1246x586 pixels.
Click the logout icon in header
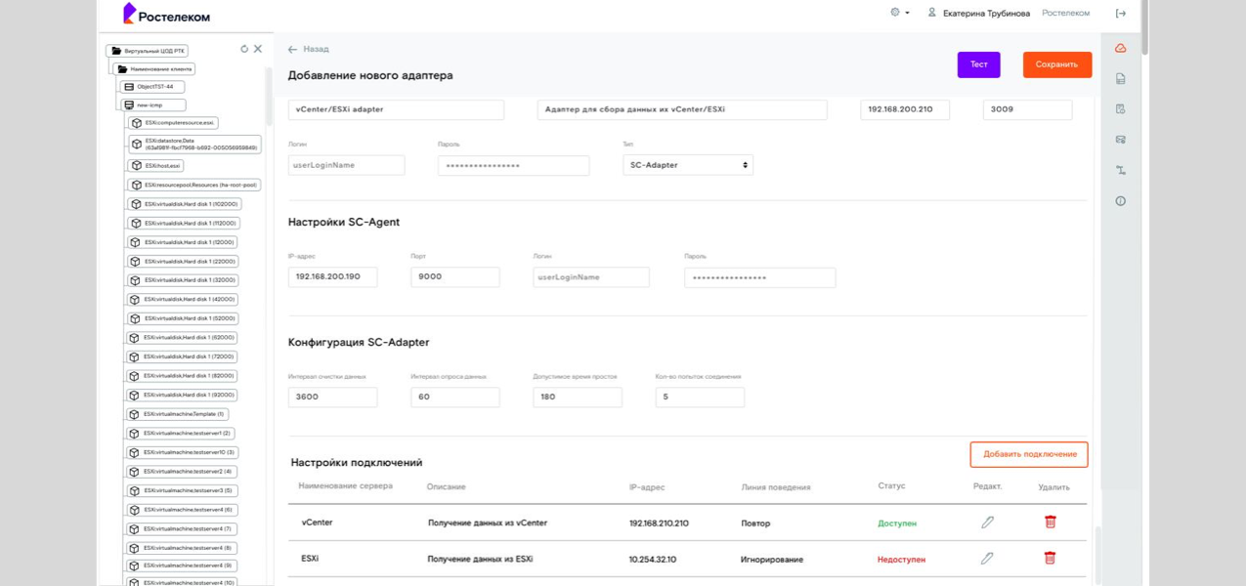point(1120,14)
